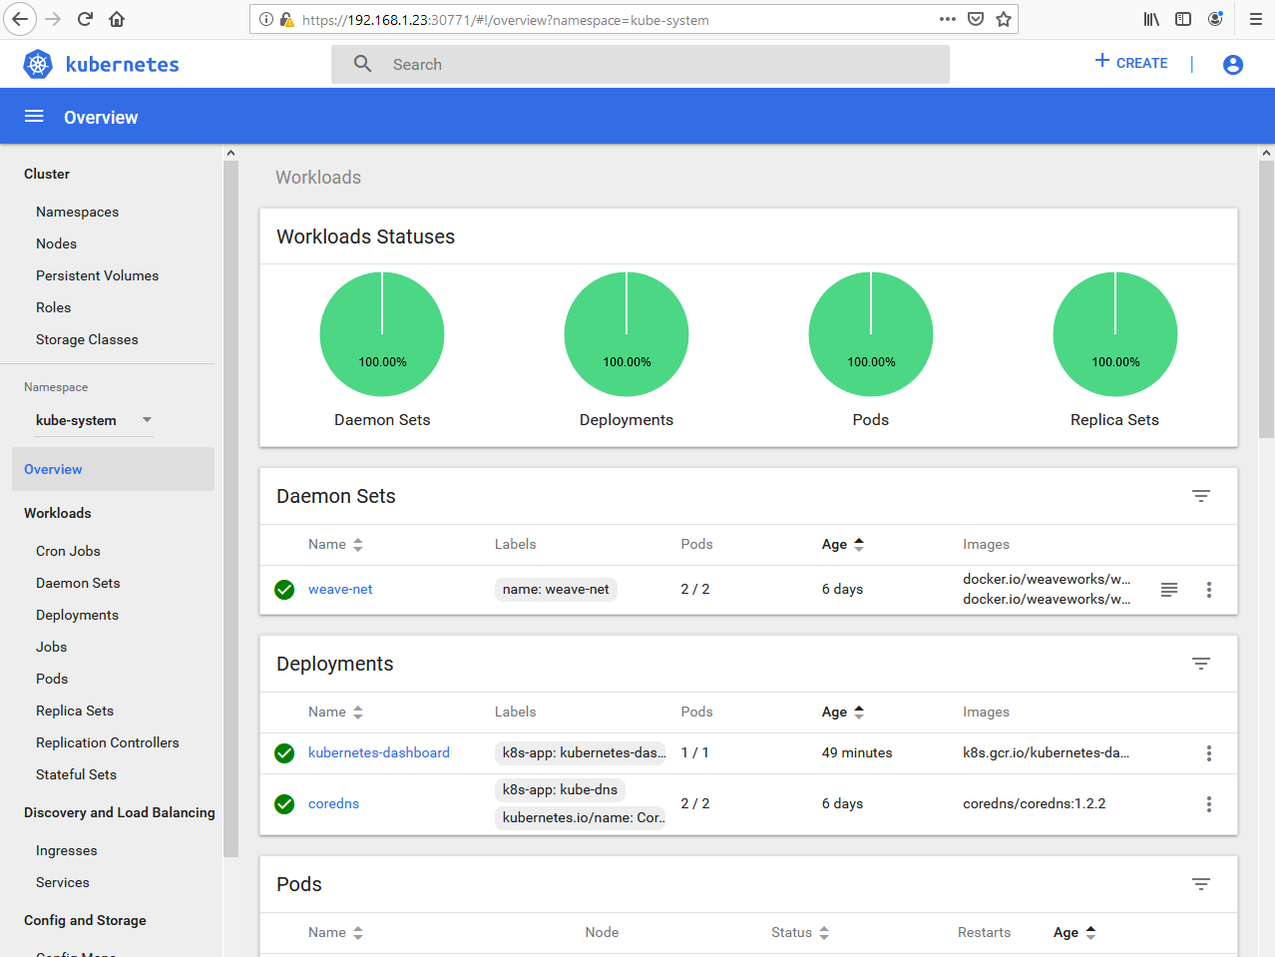
Task: Open Persistent Volumes in the sidebar
Action: coord(97,275)
